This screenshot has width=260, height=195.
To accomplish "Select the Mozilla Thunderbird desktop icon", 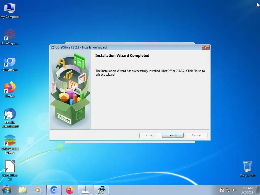I will [x=10, y=118].
